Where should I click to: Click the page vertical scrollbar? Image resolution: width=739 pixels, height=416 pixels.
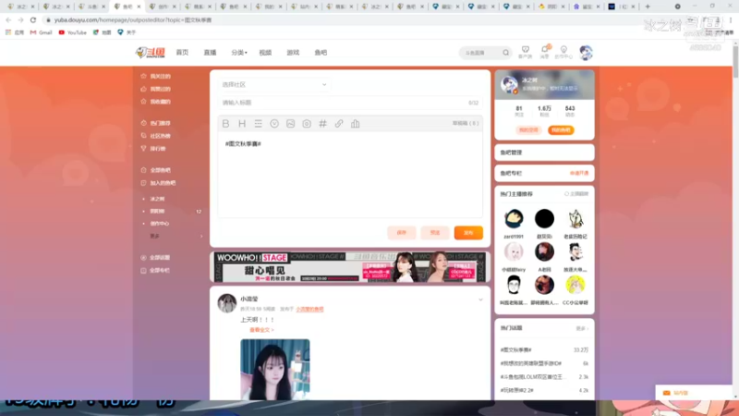pos(735,61)
